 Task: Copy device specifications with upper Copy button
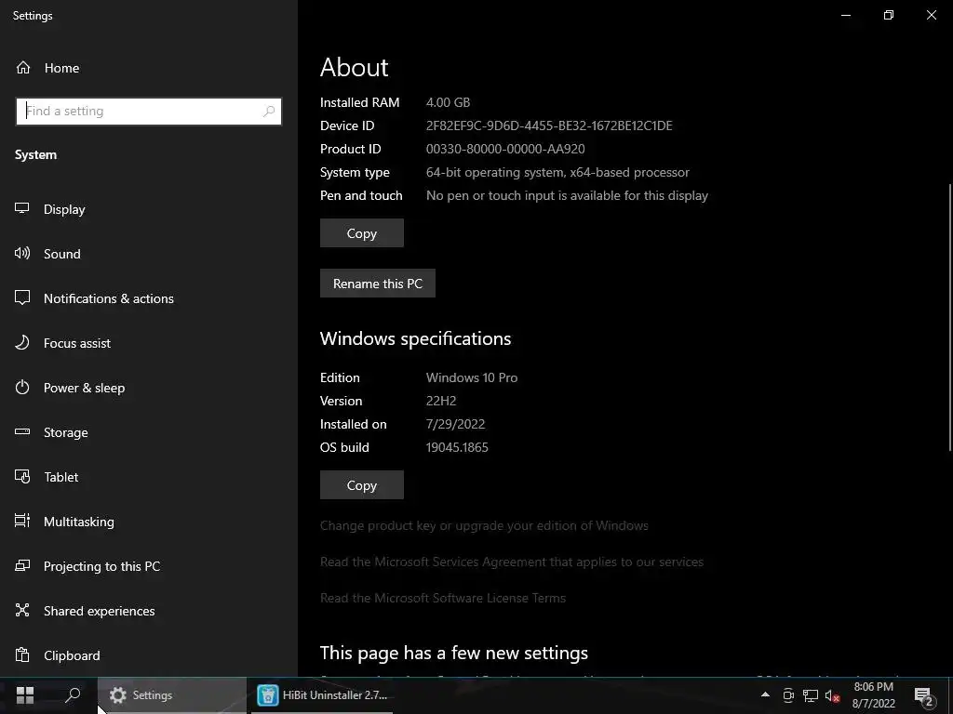click(x=362, y=233)
